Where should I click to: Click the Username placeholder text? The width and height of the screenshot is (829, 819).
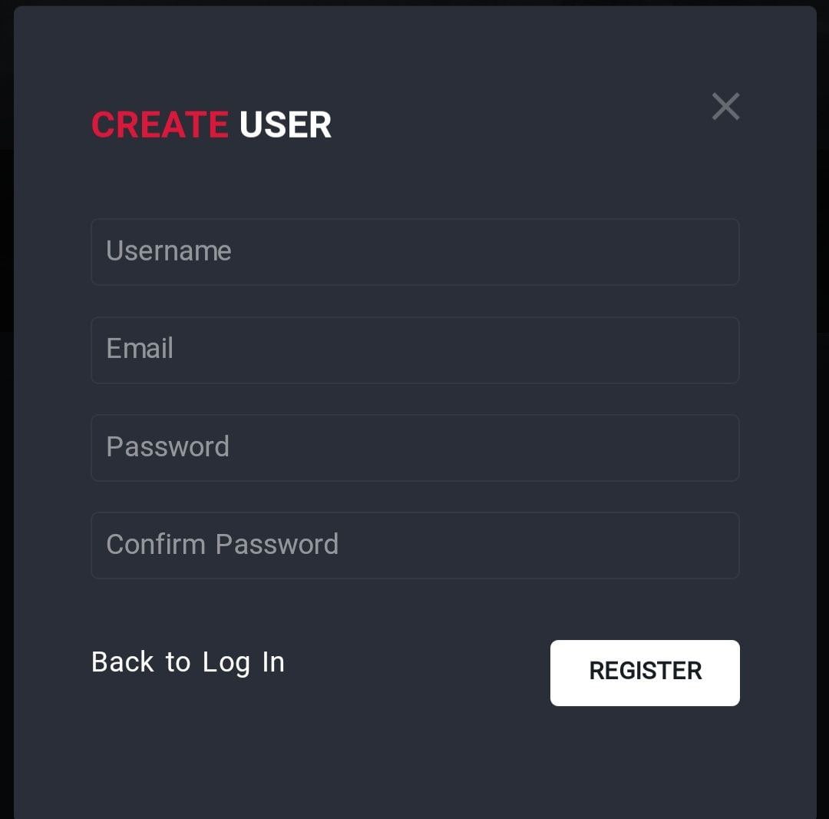pos(169,251)
